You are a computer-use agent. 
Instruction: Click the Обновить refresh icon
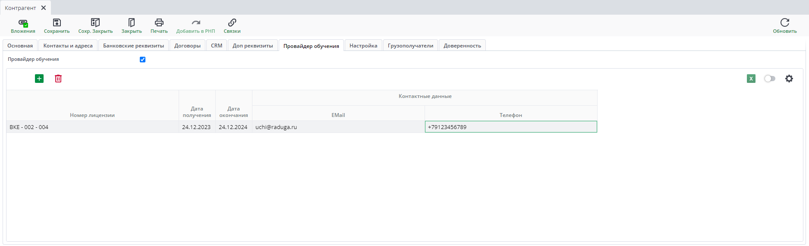pyautogui.click(x=784, y=23)
